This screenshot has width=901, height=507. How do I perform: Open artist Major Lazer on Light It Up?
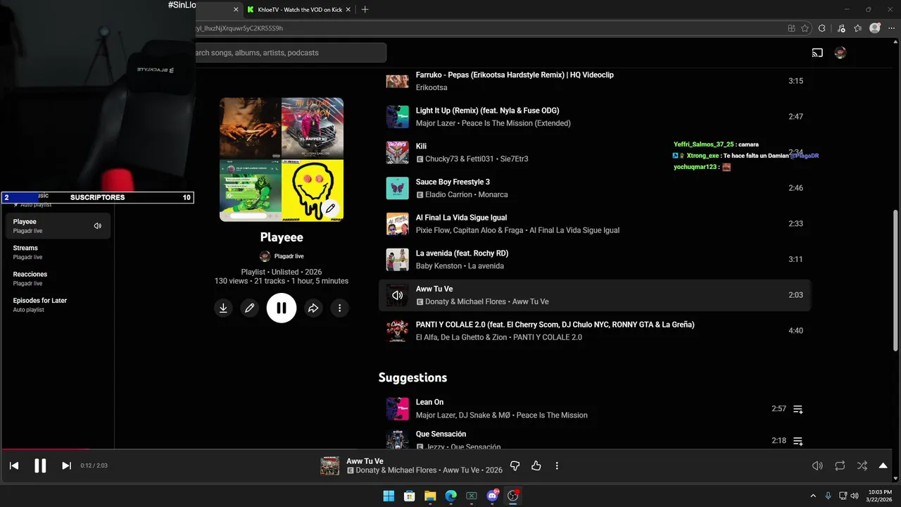point(435,123)
